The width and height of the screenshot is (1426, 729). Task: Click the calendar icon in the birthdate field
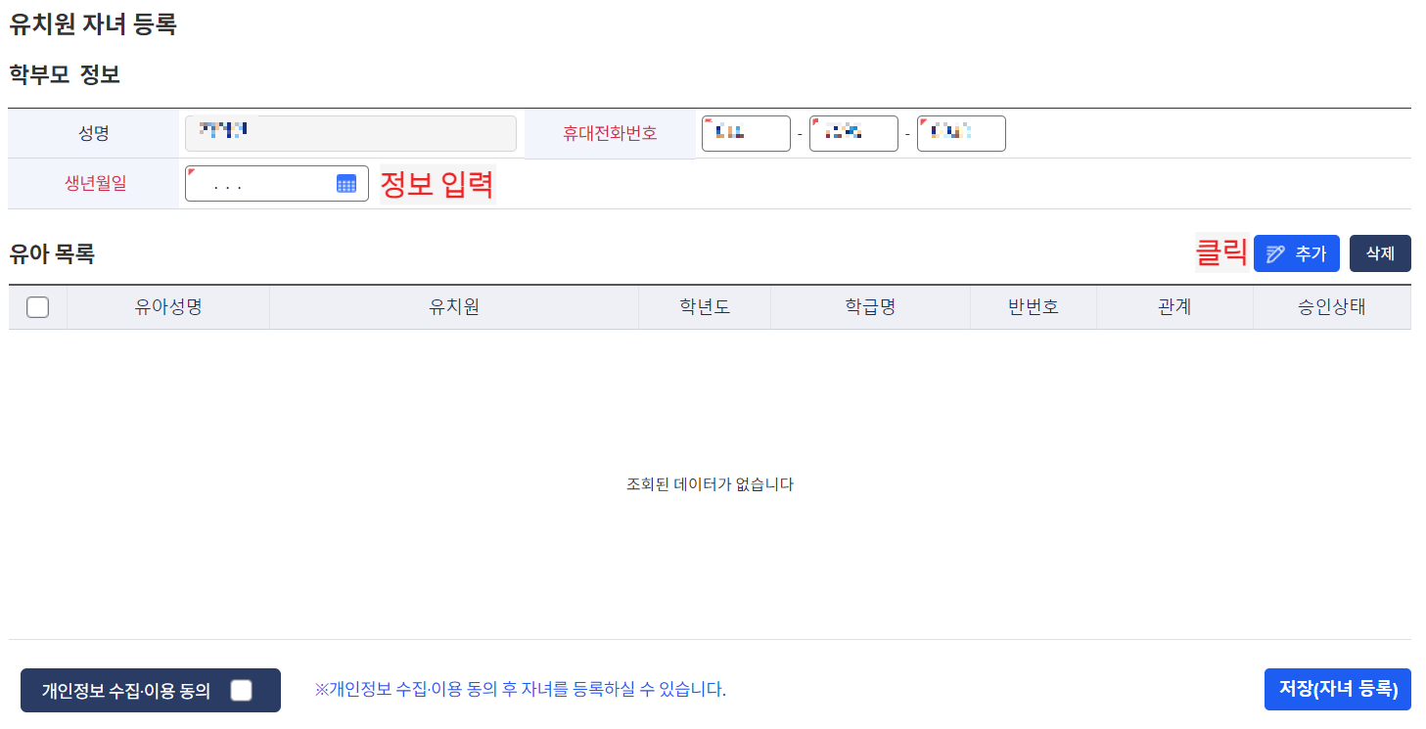tap(345, 183)
